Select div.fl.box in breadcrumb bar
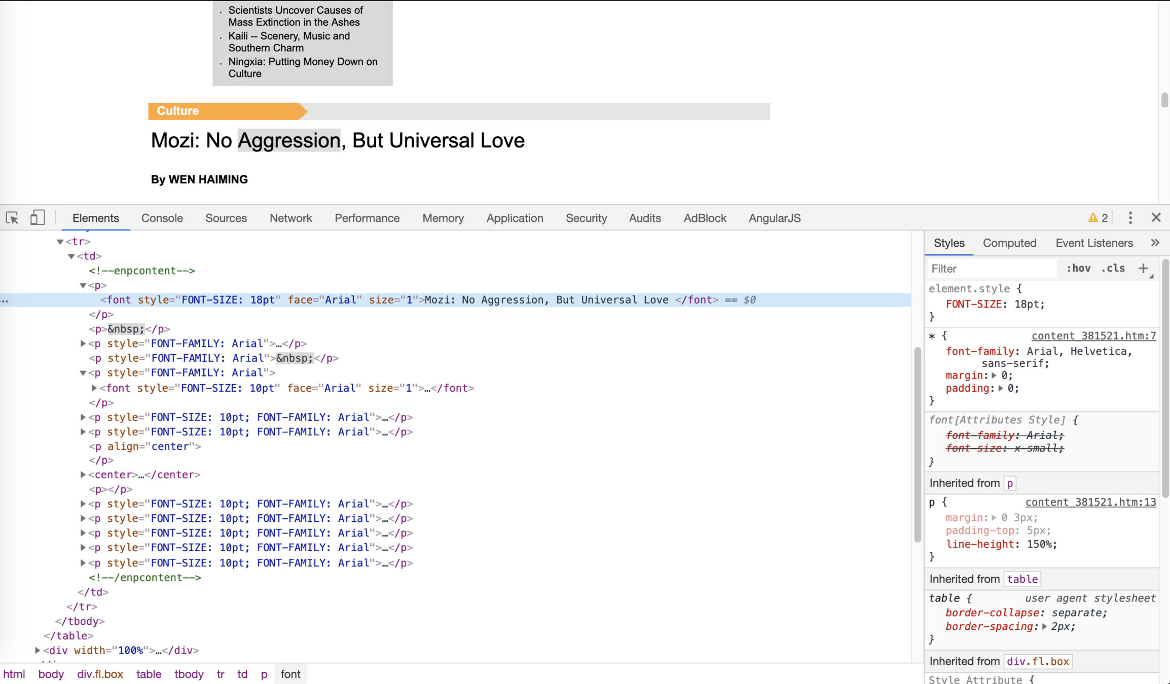 coord(100,674)
